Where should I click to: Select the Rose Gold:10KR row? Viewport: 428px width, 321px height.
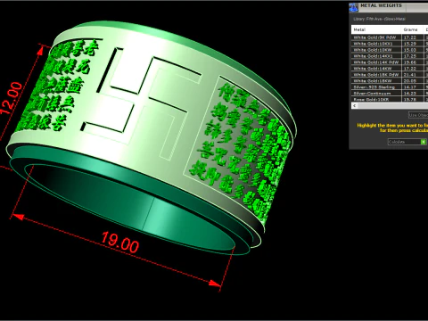(x=390, y=99)
